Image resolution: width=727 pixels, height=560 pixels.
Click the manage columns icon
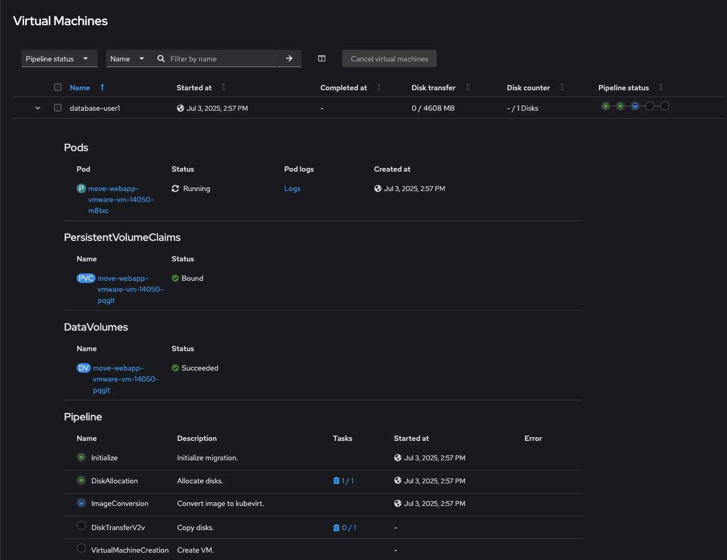tap(322, 58)
